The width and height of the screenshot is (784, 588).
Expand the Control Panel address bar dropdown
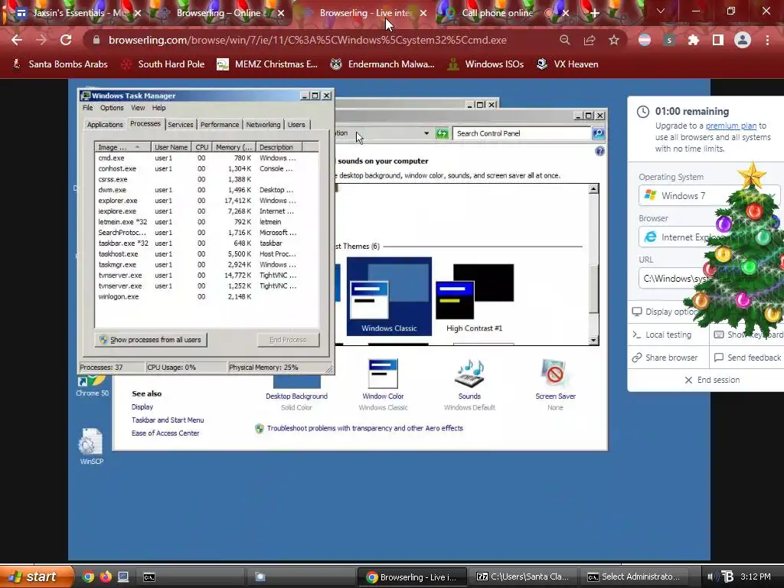426,133
